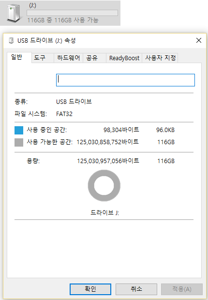The width and height of the screenshot is (208, 300).
Task: Confirm with the 확인 button
Action: click(x=90, y=289)
